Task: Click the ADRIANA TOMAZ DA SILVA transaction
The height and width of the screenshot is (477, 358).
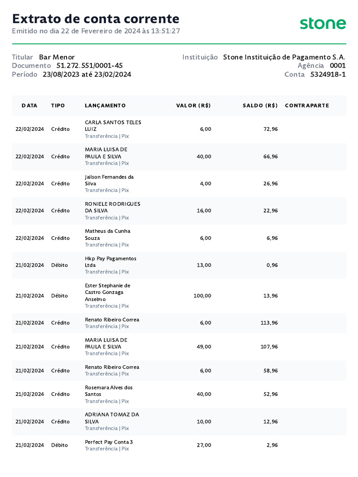Action: point(179,422)
